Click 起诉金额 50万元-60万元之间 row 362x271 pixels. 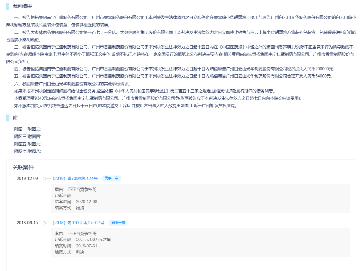point(83,240)
